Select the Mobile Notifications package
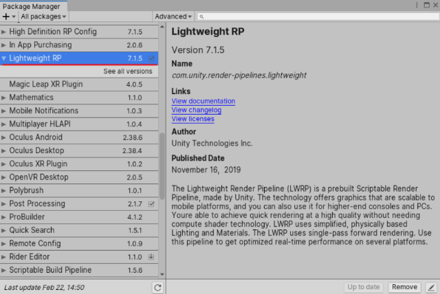 [79, 111]
